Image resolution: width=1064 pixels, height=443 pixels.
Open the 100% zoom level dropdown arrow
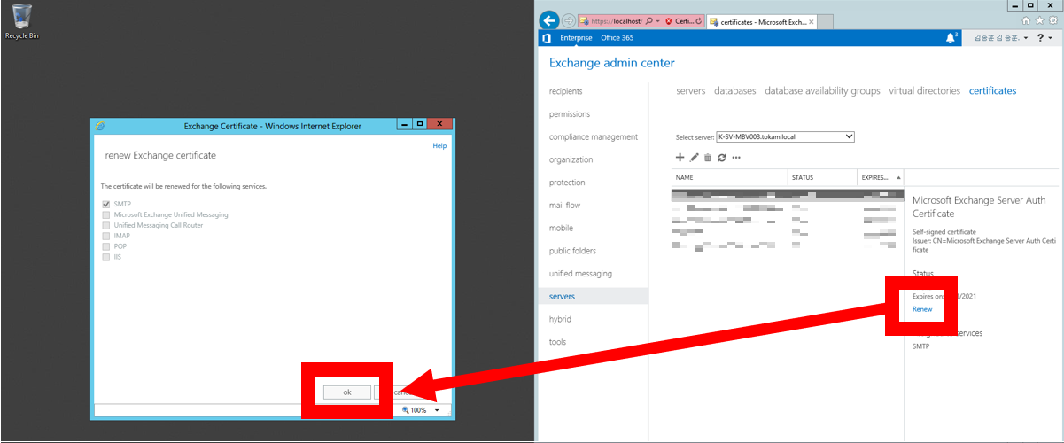coord(437,410)
